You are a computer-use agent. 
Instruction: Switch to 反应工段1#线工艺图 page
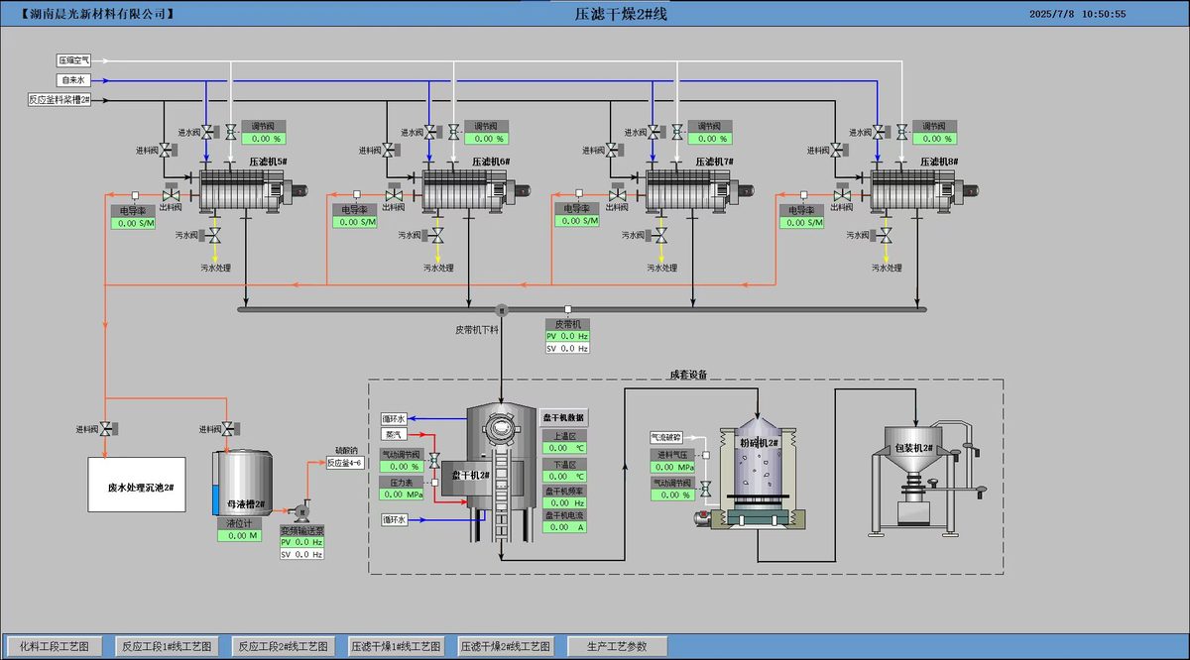(167, 646)
